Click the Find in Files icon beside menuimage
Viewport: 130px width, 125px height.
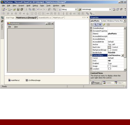(80, 9)
